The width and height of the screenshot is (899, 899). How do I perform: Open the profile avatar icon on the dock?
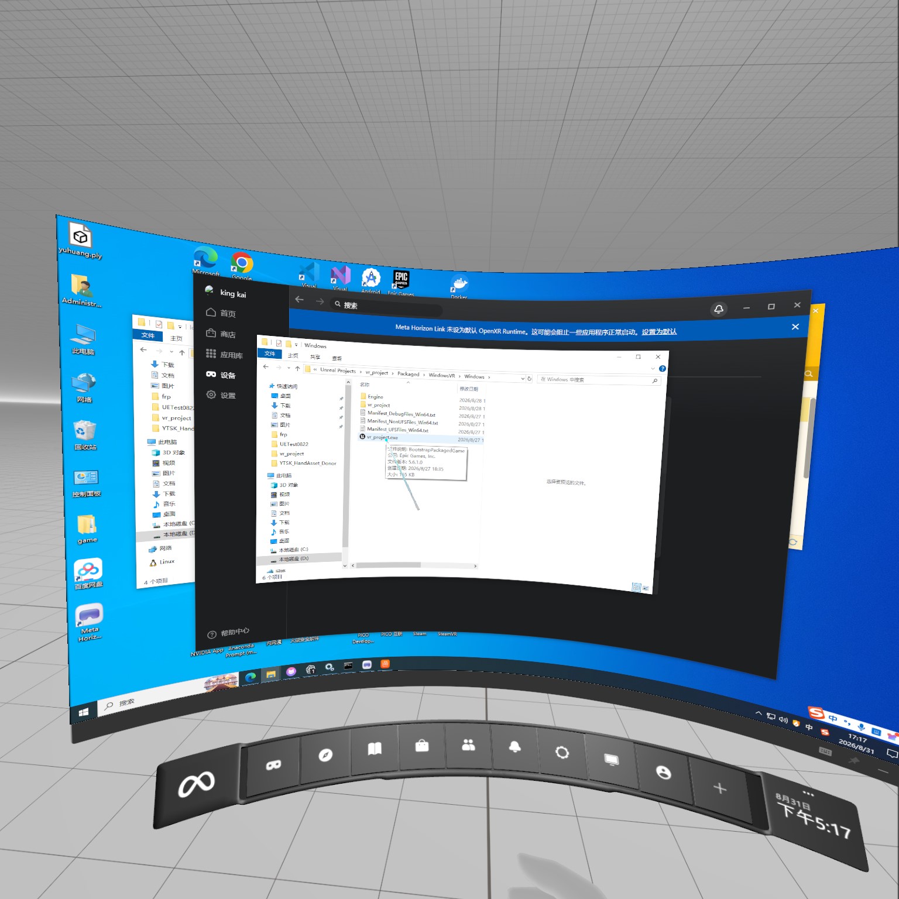663,773
